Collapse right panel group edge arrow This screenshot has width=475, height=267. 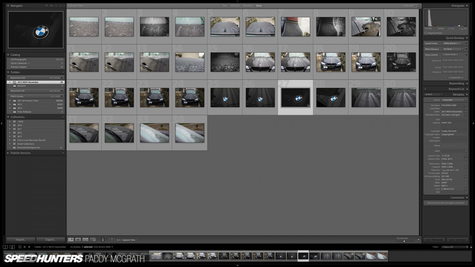(473, 123)
